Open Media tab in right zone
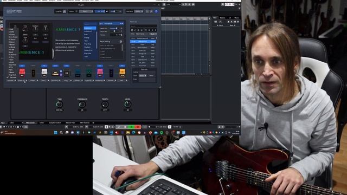347x195 pixels. 222,18
